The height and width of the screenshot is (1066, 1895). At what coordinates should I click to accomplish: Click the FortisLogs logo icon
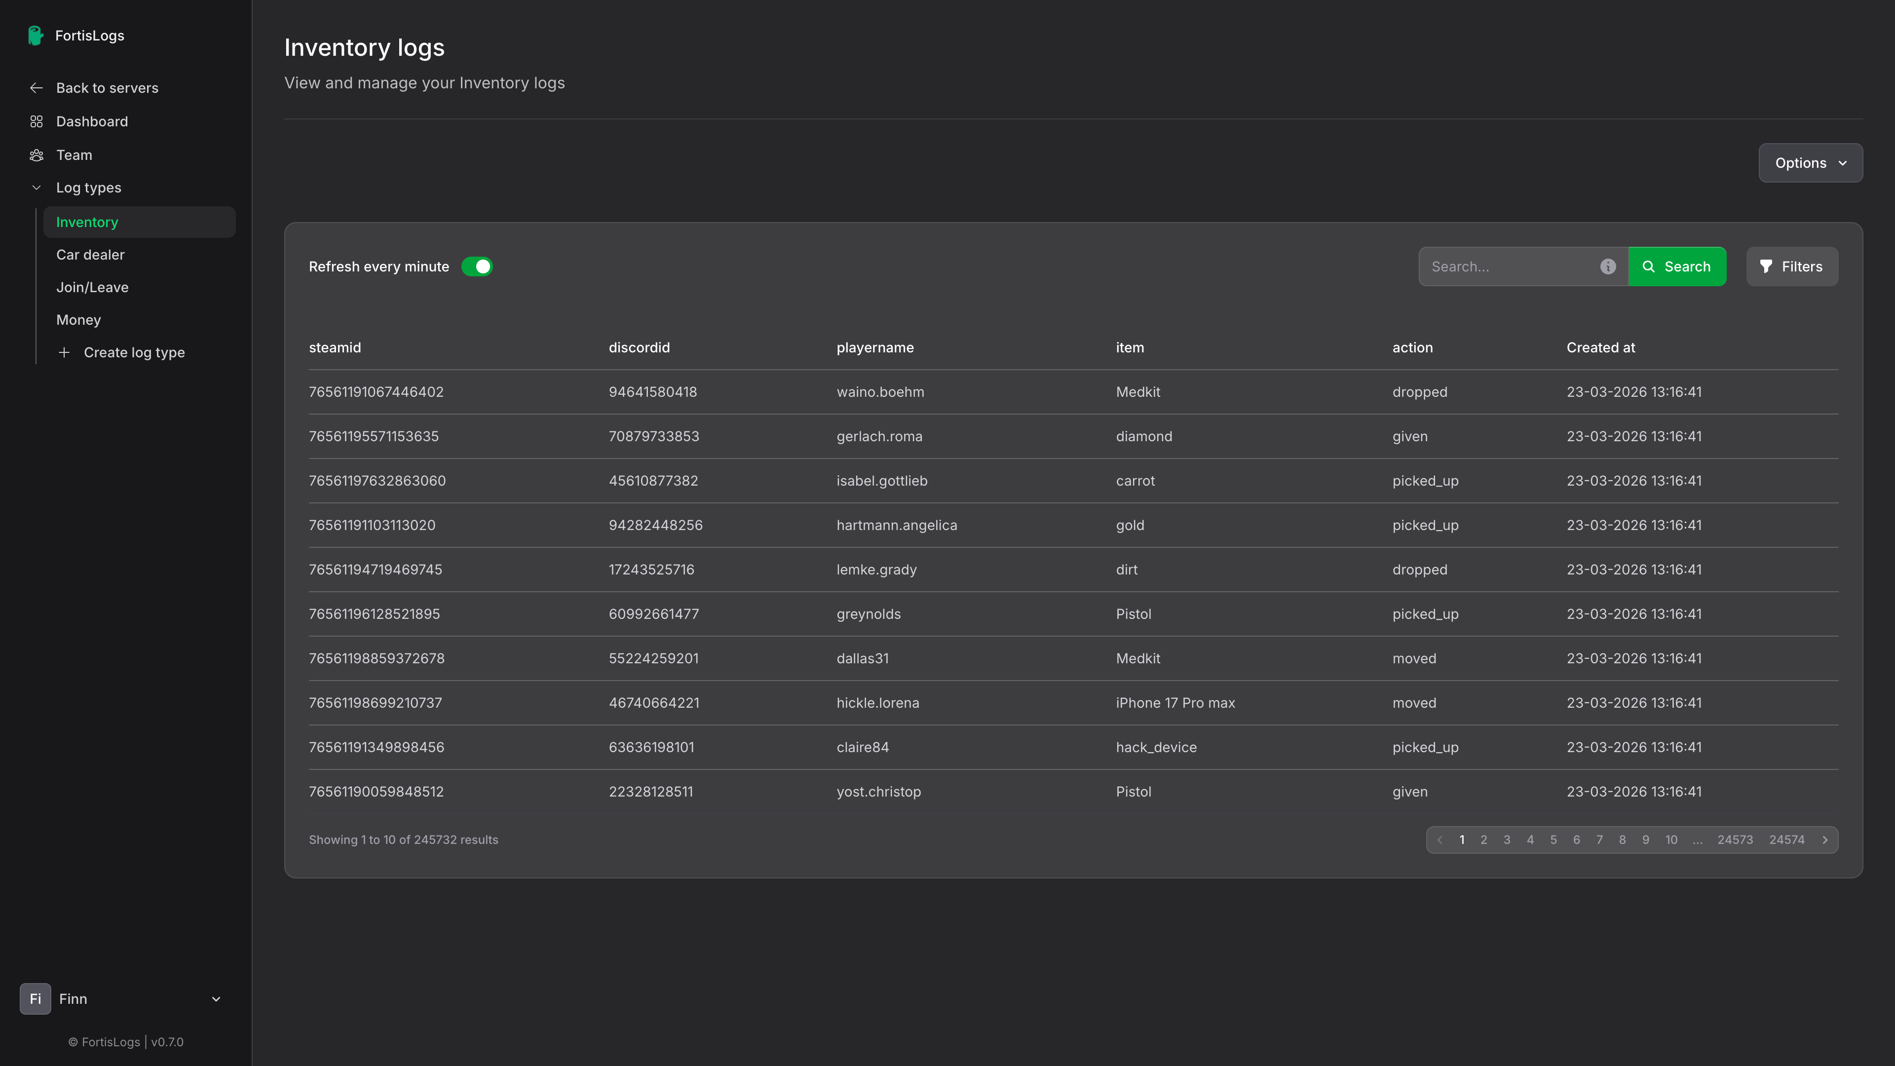point(36,36)
